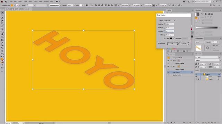Open the Type menu

(25, 1)
